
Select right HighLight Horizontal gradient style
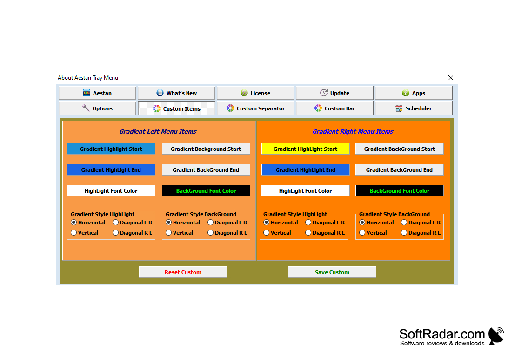coord(281,223)
